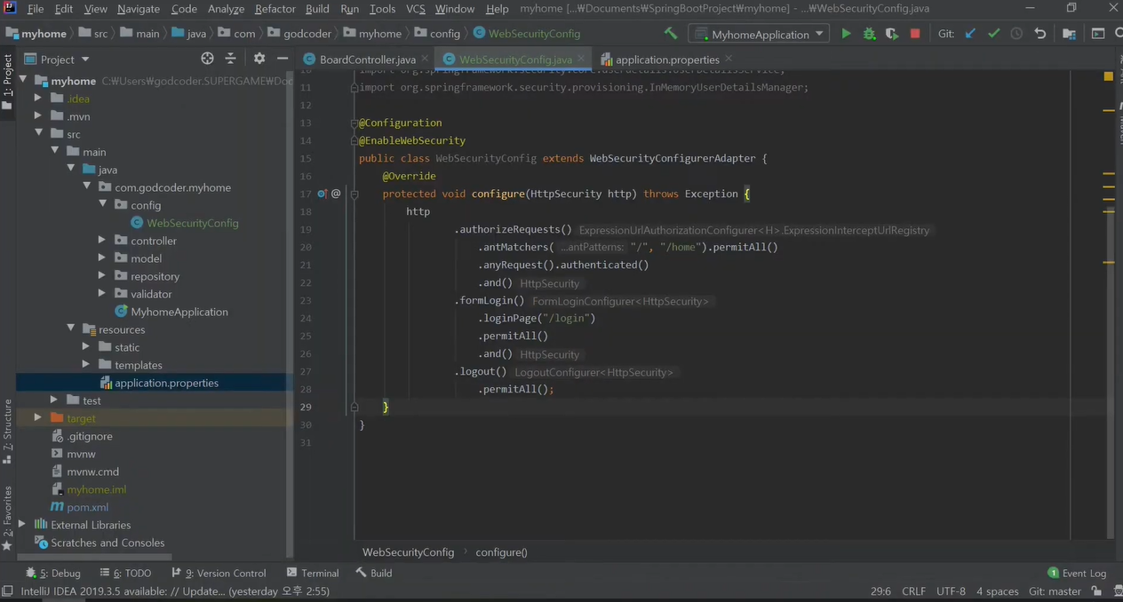Viewport: 1123px width, 602px height.
Task: Hide the Project panel via minus icon
Action: click(283, 59)
